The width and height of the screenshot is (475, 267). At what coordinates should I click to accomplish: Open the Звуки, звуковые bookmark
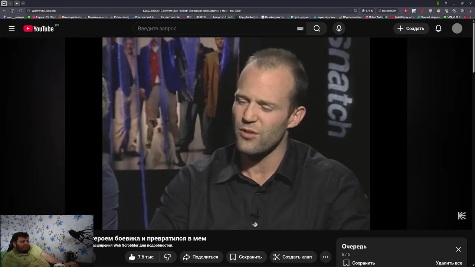(324, 17)
